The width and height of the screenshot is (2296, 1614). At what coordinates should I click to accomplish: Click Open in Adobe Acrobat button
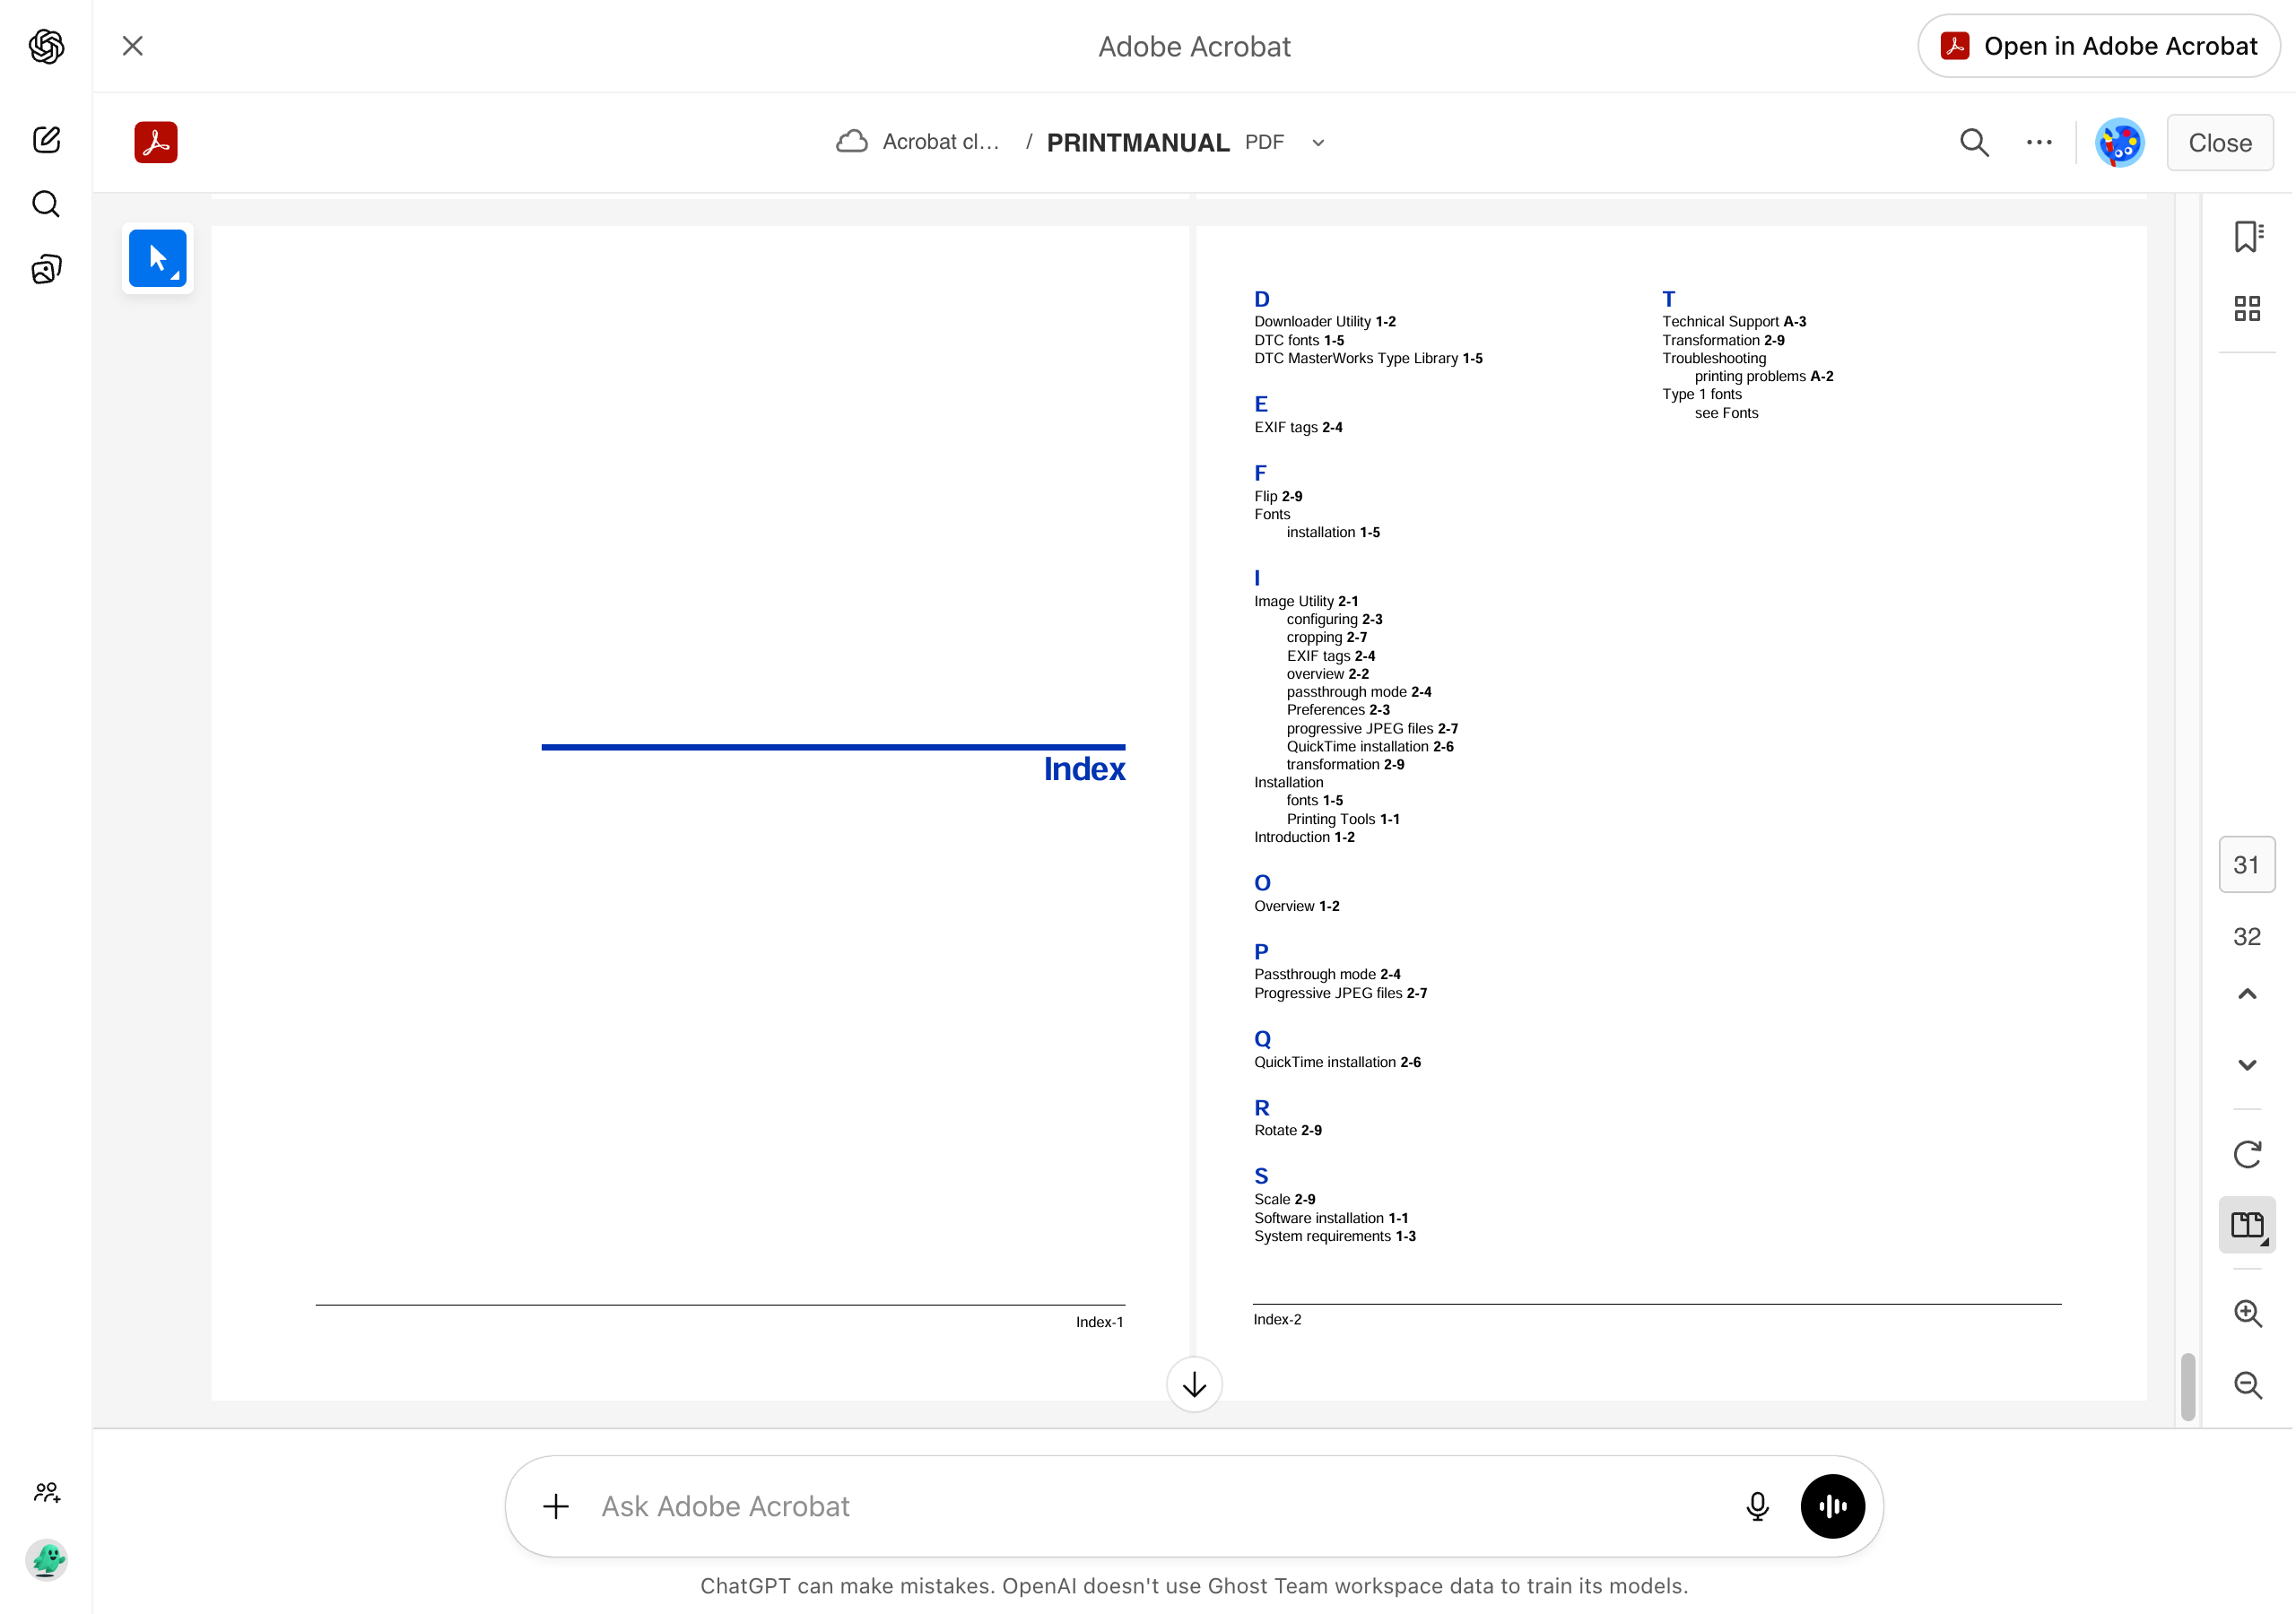click(x=2098, y=46)
